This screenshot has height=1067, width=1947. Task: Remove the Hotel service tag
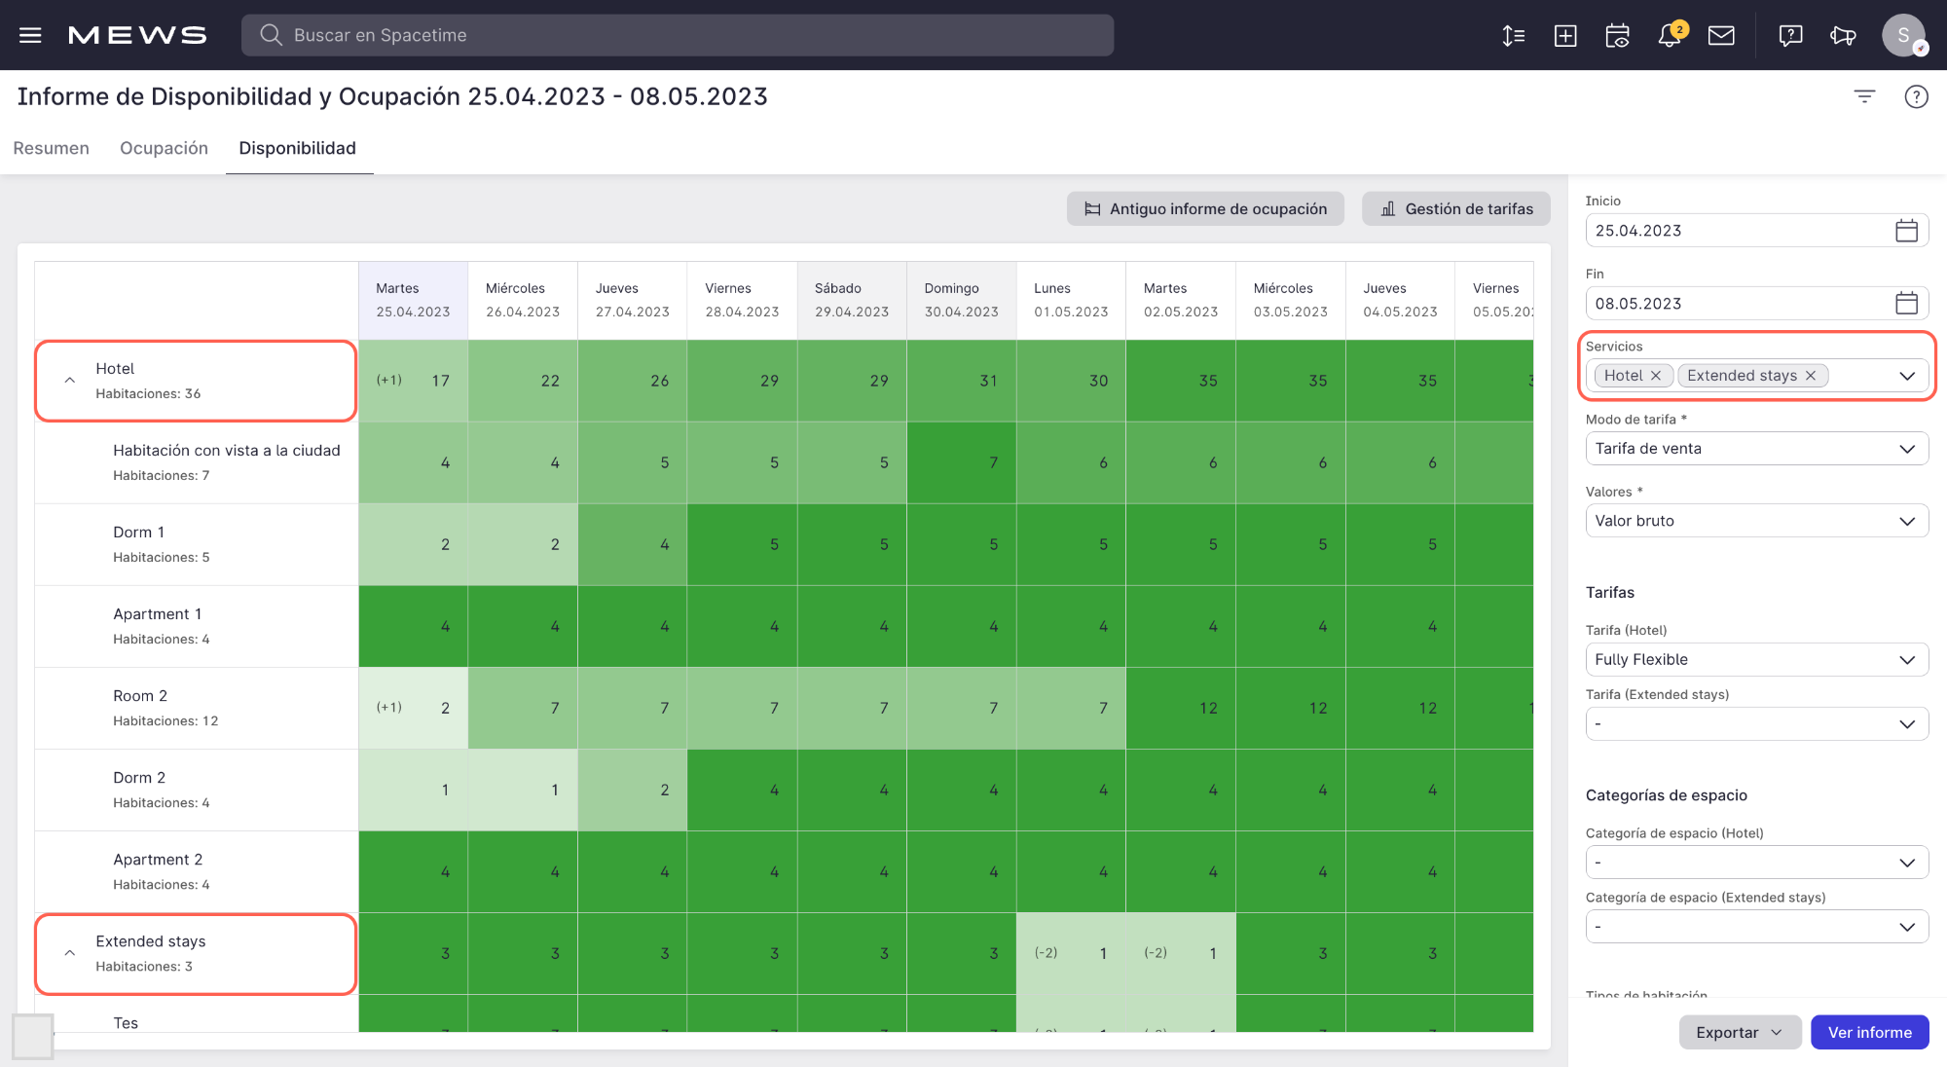tap(1656, 376)
